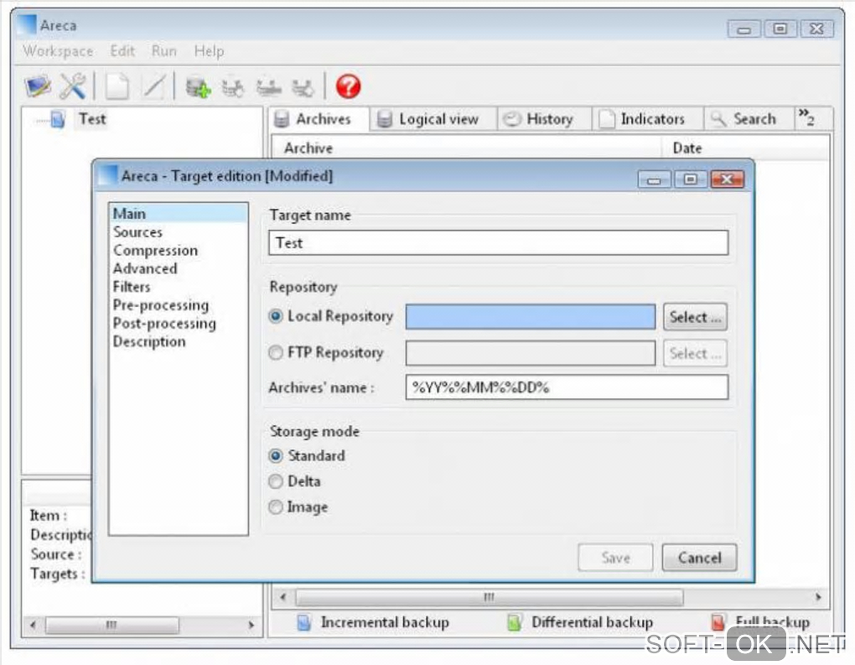Image resolution: width=855 pixels, height=665 pixels.
Task: Open the Compression settings page
Action: [155, 251]
